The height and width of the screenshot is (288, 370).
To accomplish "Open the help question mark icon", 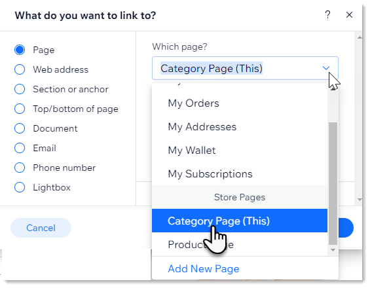I will 327,15.
